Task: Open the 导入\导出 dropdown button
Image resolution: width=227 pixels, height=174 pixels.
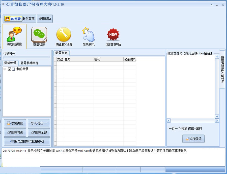Action: pos(39,123)
